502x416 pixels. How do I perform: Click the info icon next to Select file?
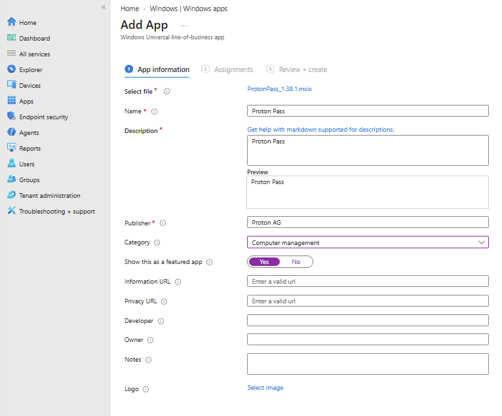pyautogui.click(x=167, y=92)
